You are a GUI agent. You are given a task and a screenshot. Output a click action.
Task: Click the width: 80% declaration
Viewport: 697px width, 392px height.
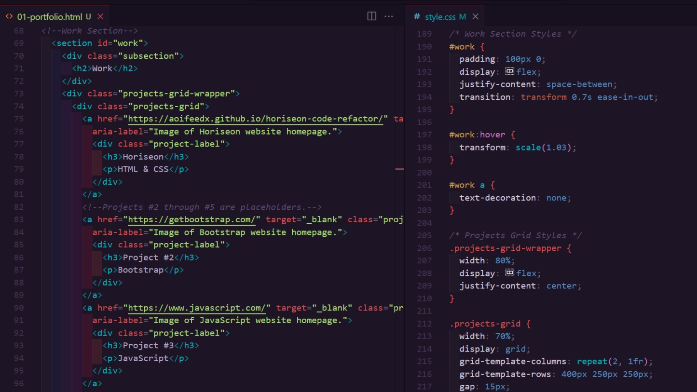(487, 260)
